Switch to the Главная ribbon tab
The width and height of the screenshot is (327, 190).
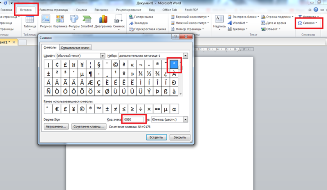click(x=6, y=10)
